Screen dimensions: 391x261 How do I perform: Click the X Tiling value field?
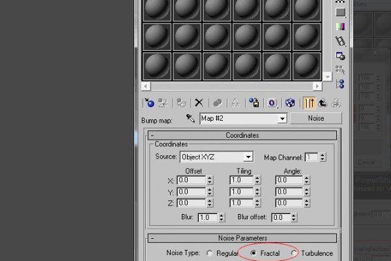click(241, 180)
